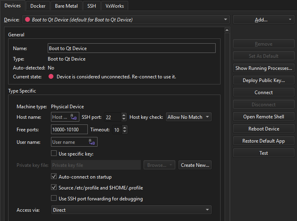Increase SSH port with up arrow
Screen dimensions: 297x221
124,115
